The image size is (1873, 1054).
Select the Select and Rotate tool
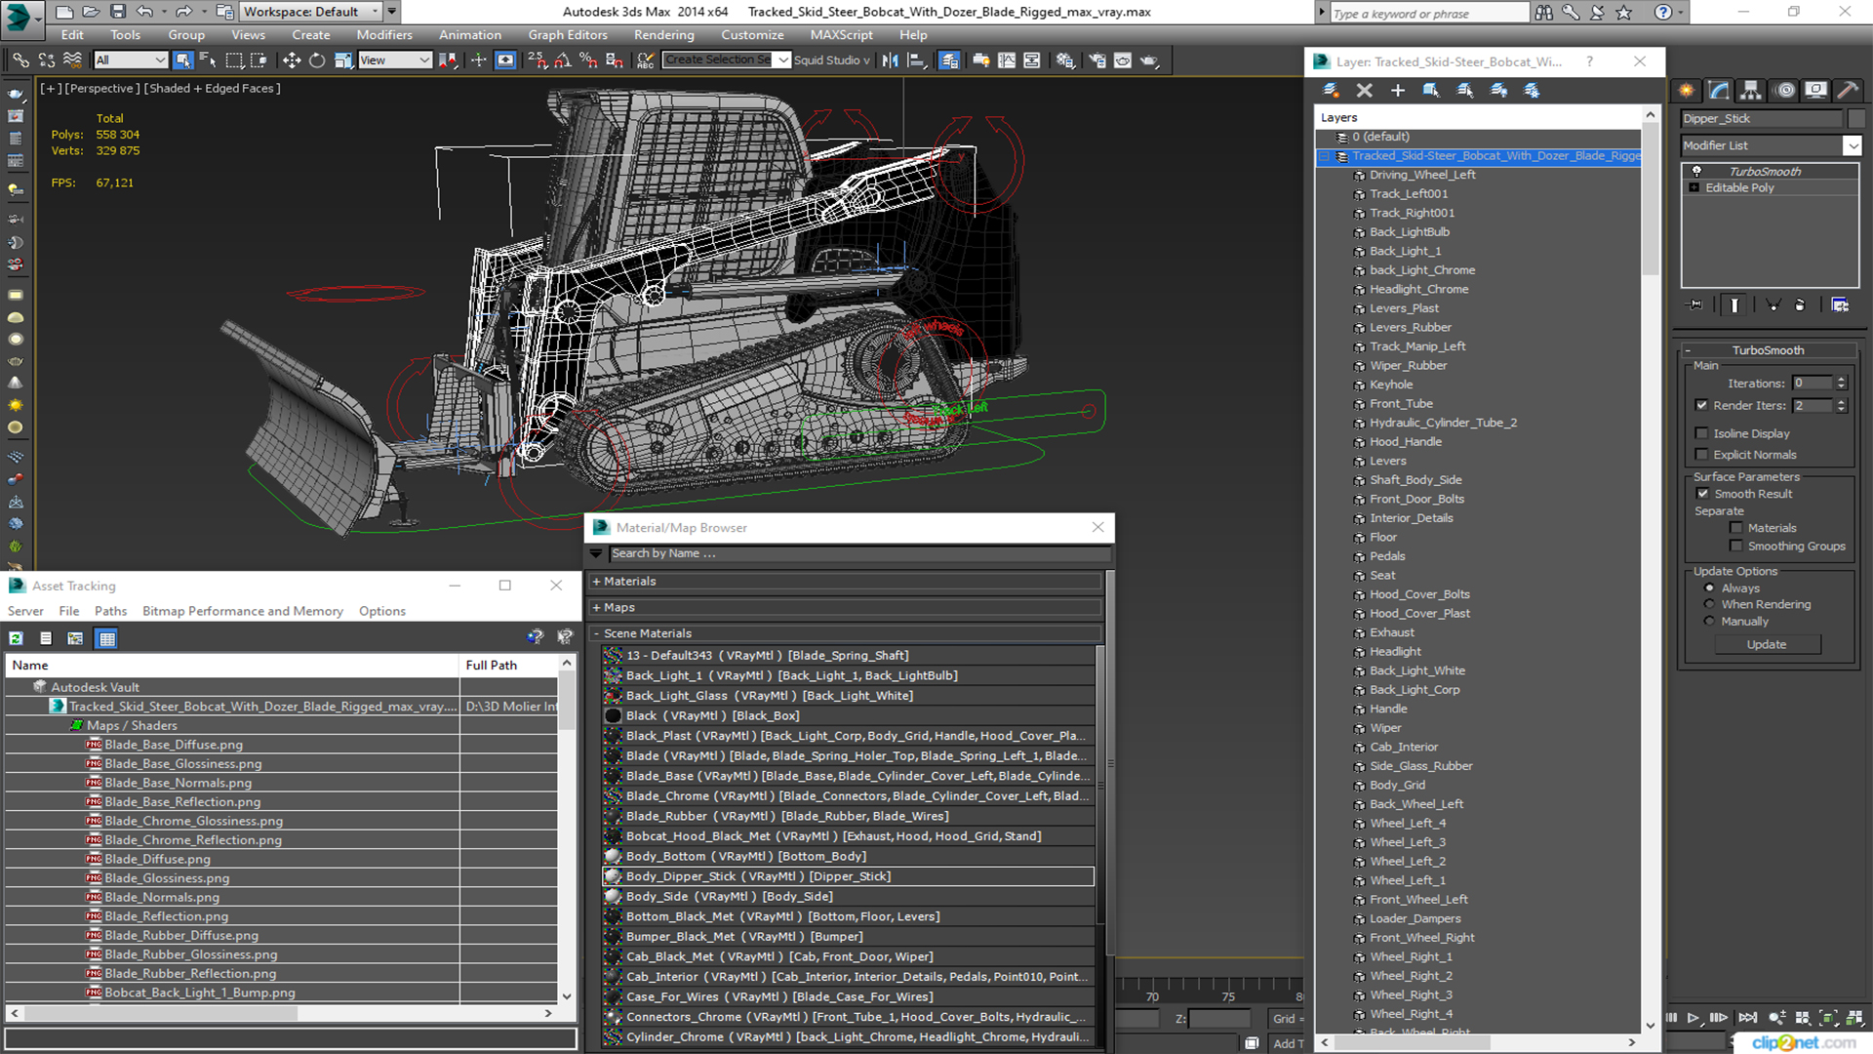coord(317,61)
